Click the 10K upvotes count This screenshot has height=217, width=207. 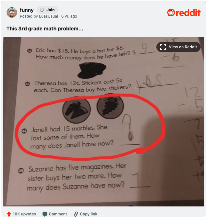(x=24, y=214)
